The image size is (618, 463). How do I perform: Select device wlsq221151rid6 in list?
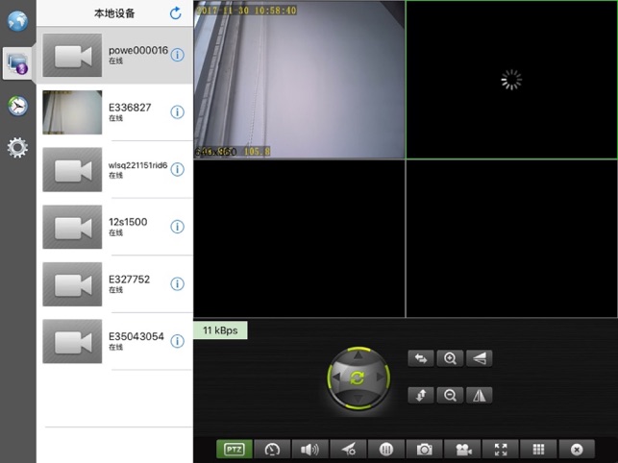114,169
